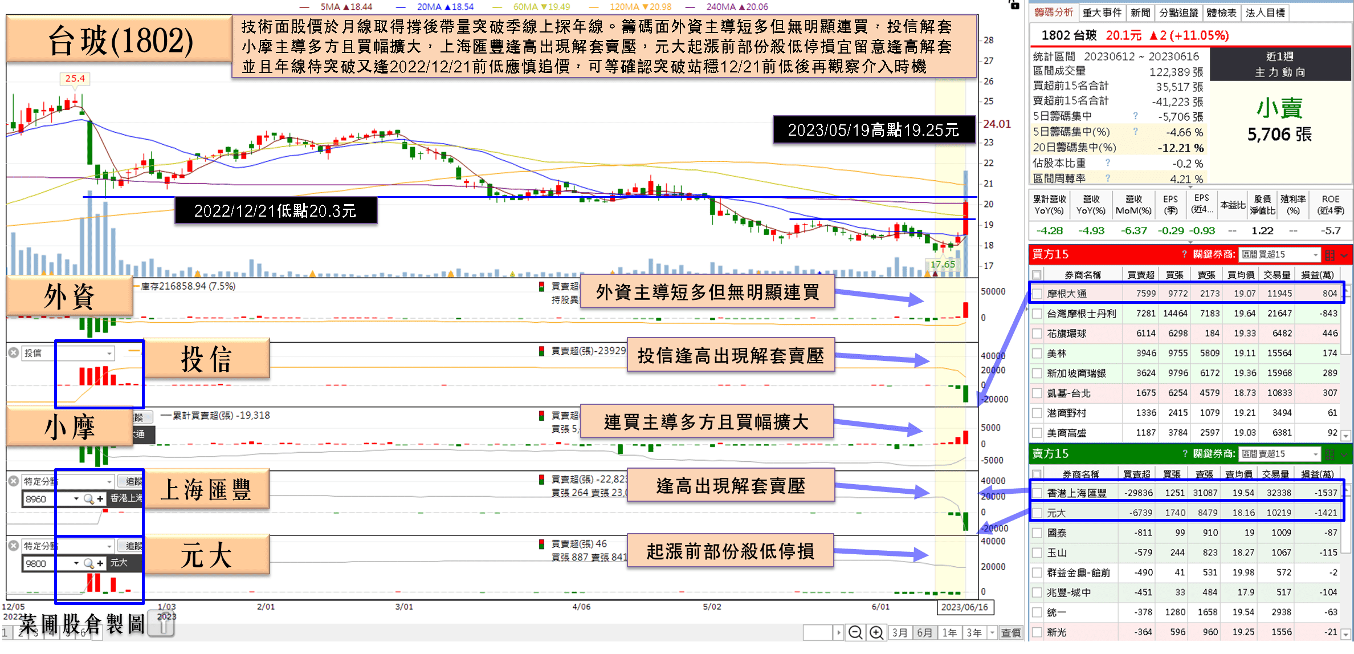The height and width of the screenshot is (654, 1354).
Task: Switch to 分點追蹤 tab
Action: (1178, 13)
